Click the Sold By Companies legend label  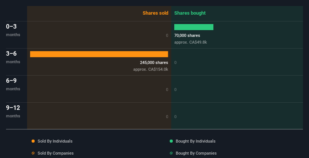click(56, 153)
